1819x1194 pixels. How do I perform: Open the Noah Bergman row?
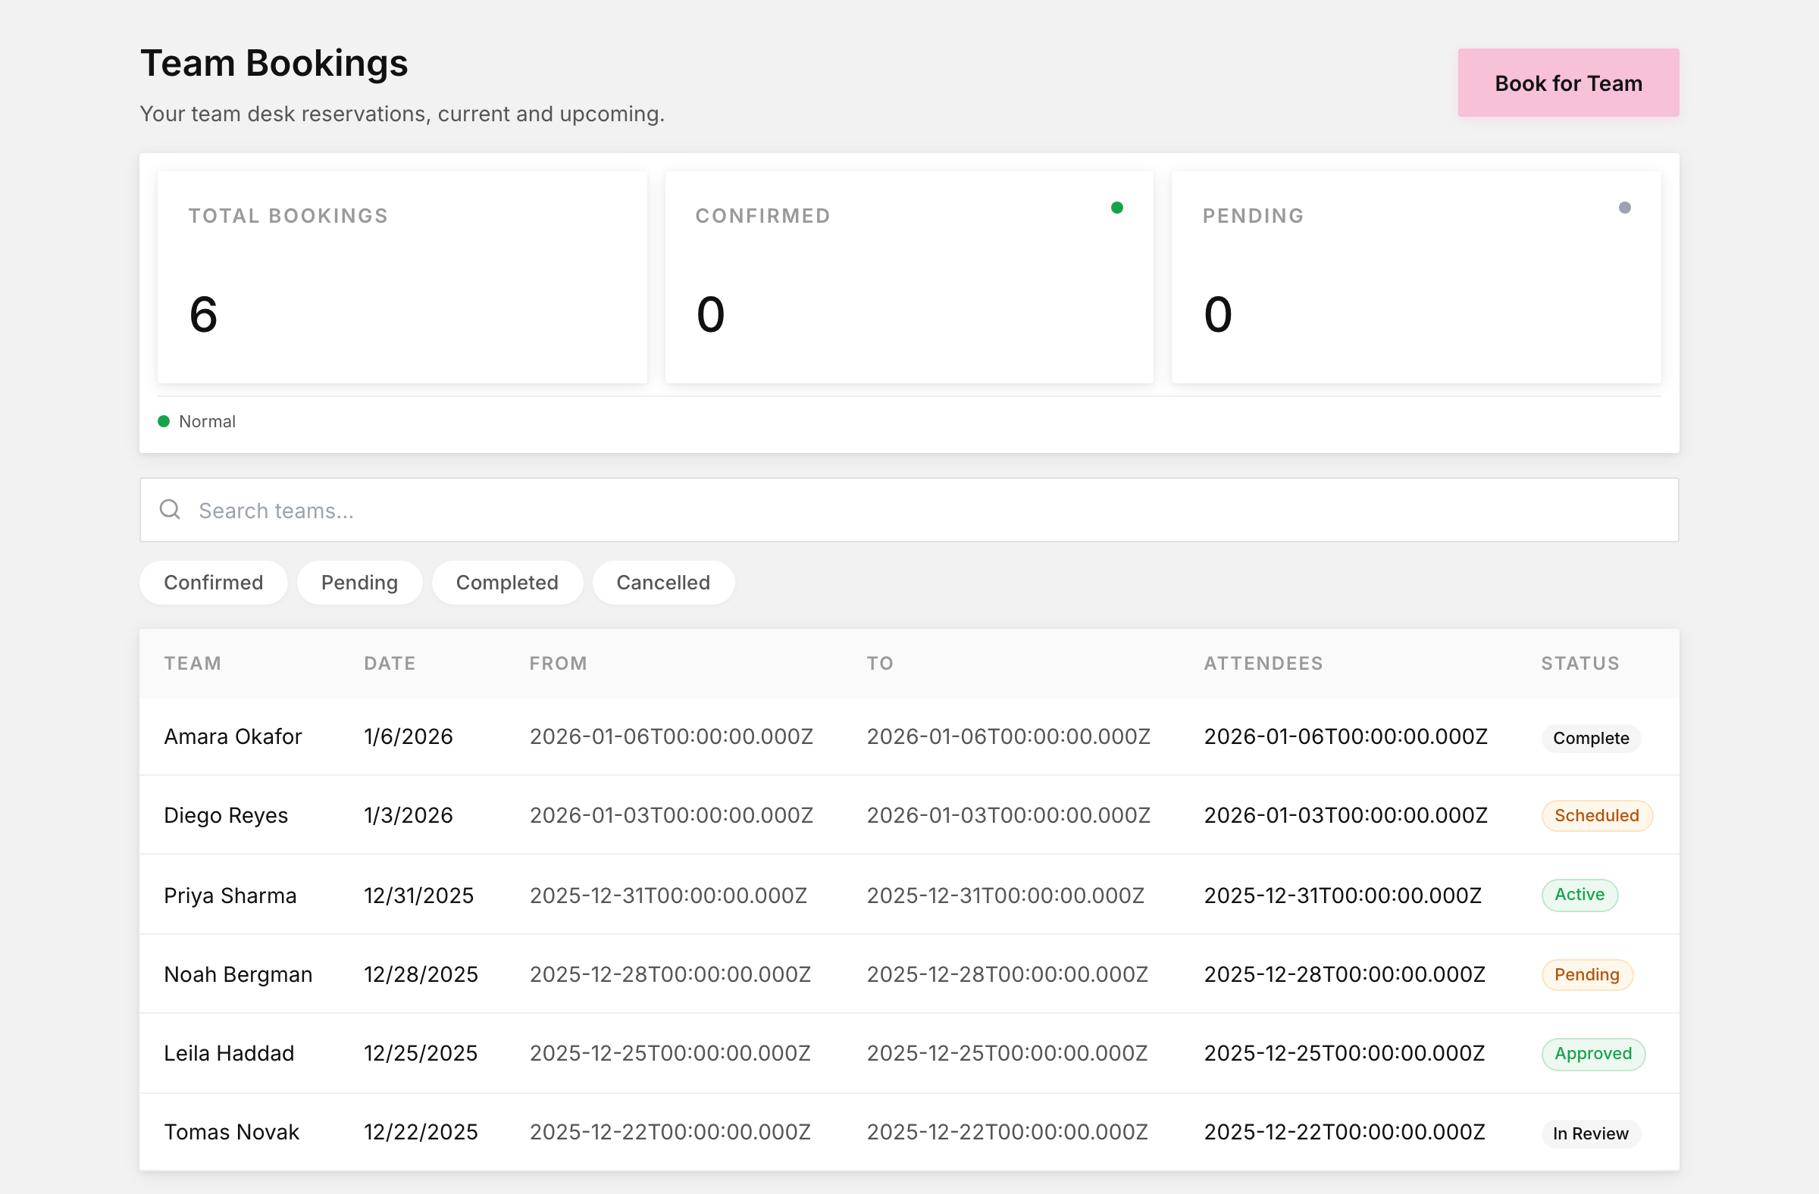tap(909, 974)
